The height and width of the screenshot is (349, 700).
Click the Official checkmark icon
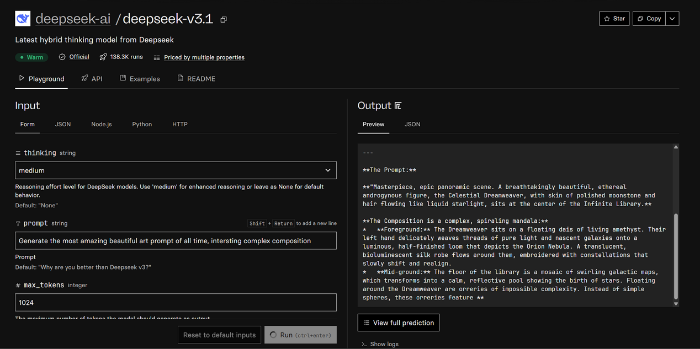tap(62, 57)
